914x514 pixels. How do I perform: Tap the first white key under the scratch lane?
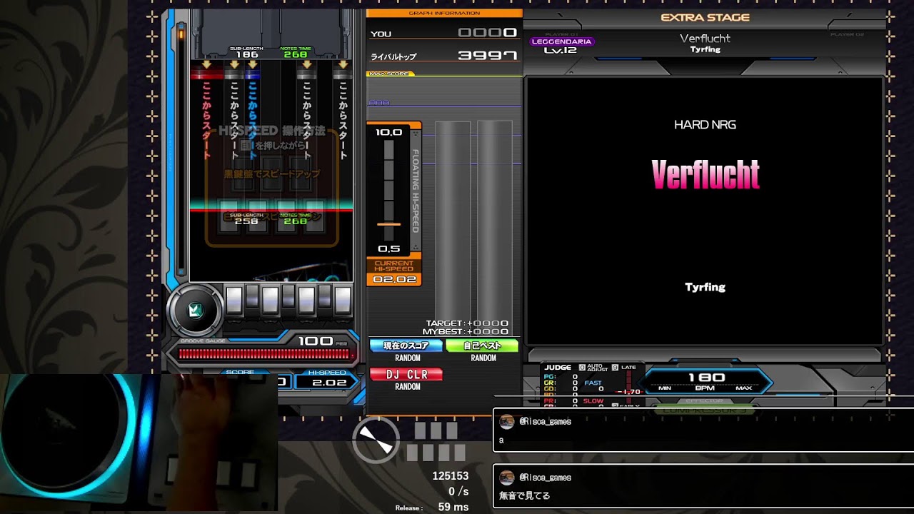click(234, 300)
